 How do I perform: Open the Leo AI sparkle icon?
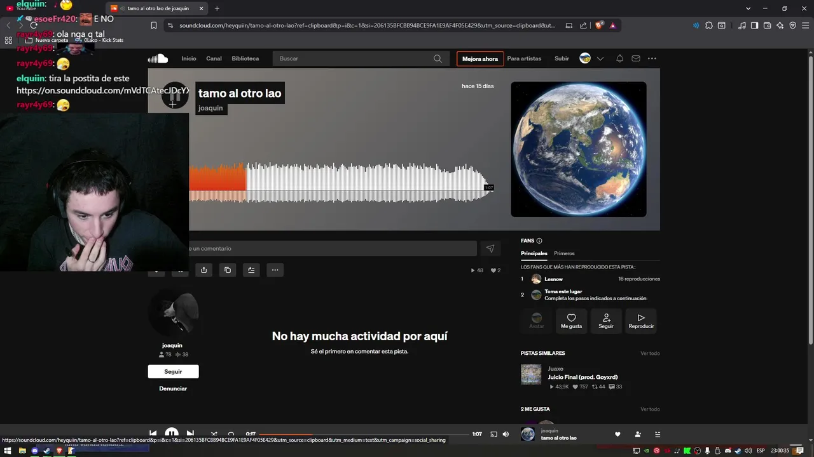[780, 25]
